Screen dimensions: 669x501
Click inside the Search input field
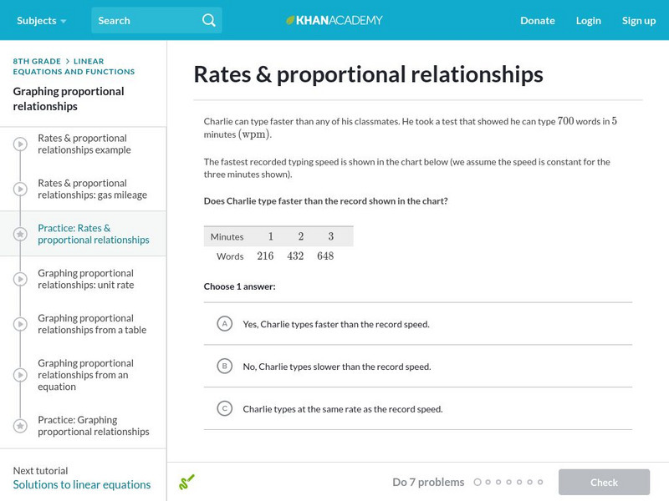point(144,20)
